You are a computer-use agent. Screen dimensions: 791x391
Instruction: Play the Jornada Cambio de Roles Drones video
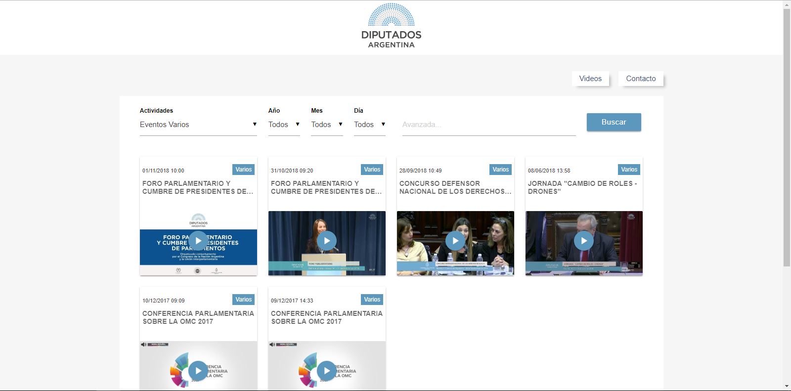584,241
